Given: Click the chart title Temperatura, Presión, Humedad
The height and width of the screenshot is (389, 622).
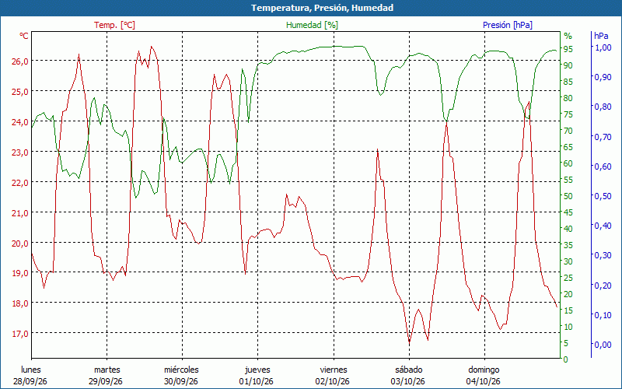Looking at the screenshot, I should (322, 8).
